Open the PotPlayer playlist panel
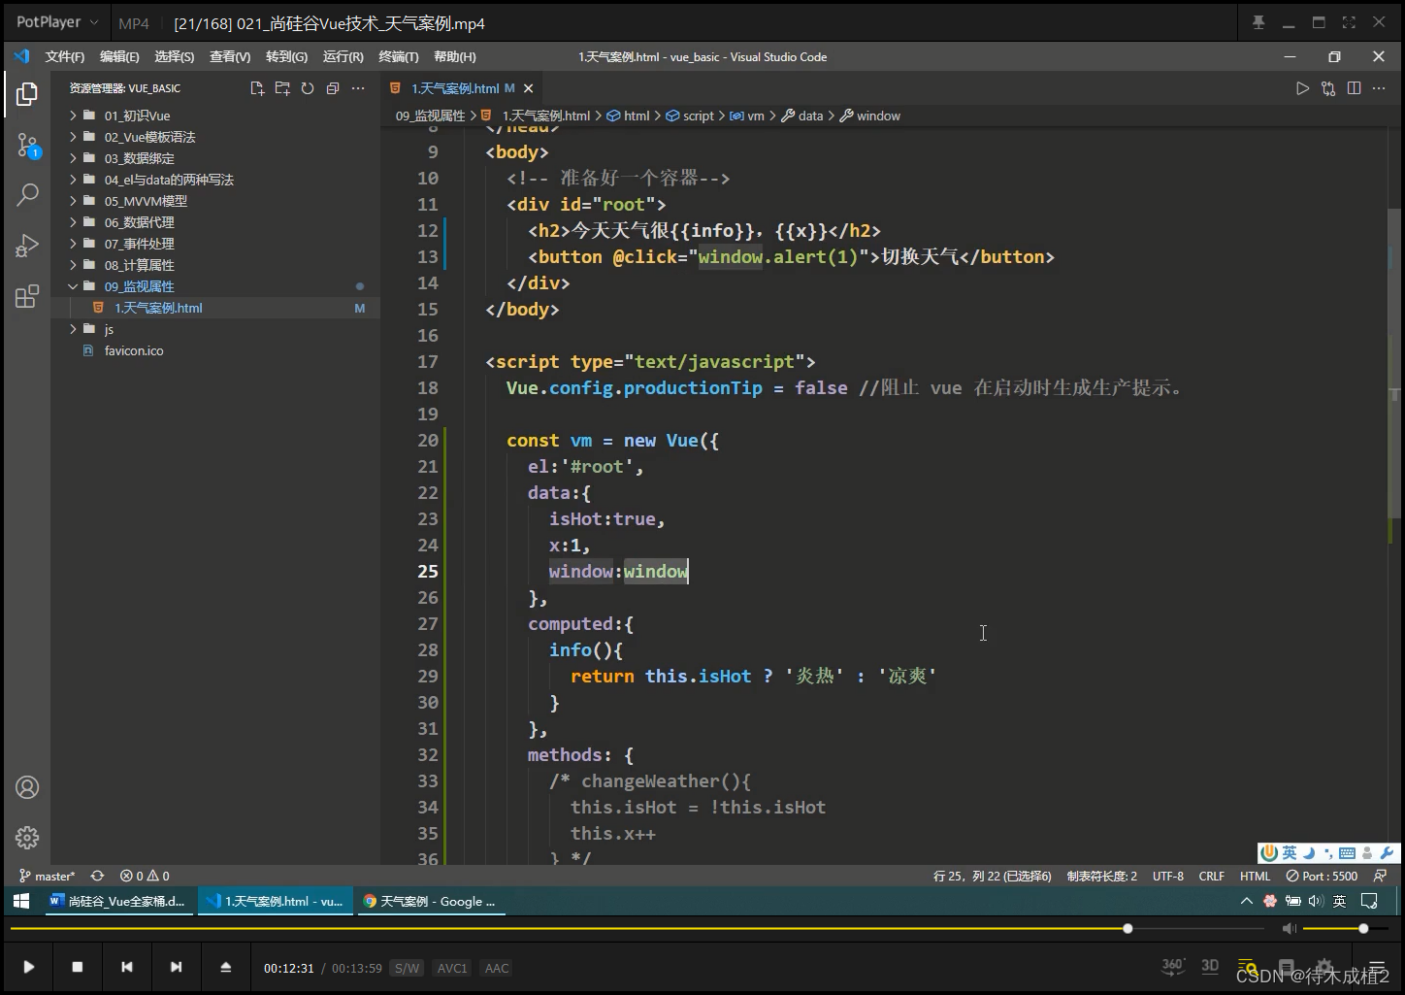1405x995 pixels. (1376, 968)
